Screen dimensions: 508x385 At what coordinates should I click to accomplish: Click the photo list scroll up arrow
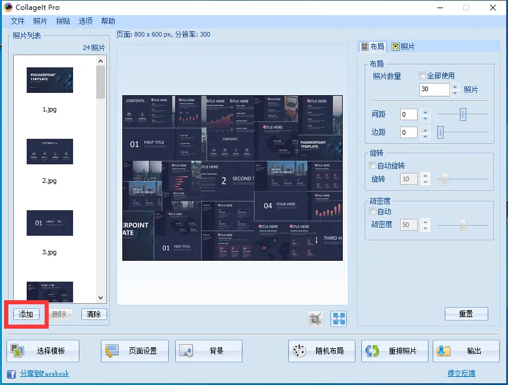(x=100, y=61)
